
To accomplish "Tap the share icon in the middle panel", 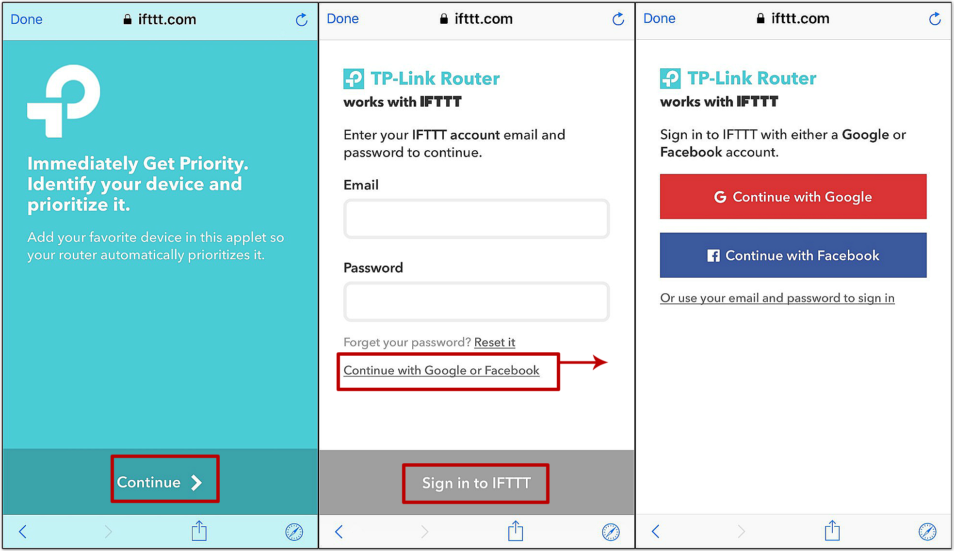I will point(516,531).
